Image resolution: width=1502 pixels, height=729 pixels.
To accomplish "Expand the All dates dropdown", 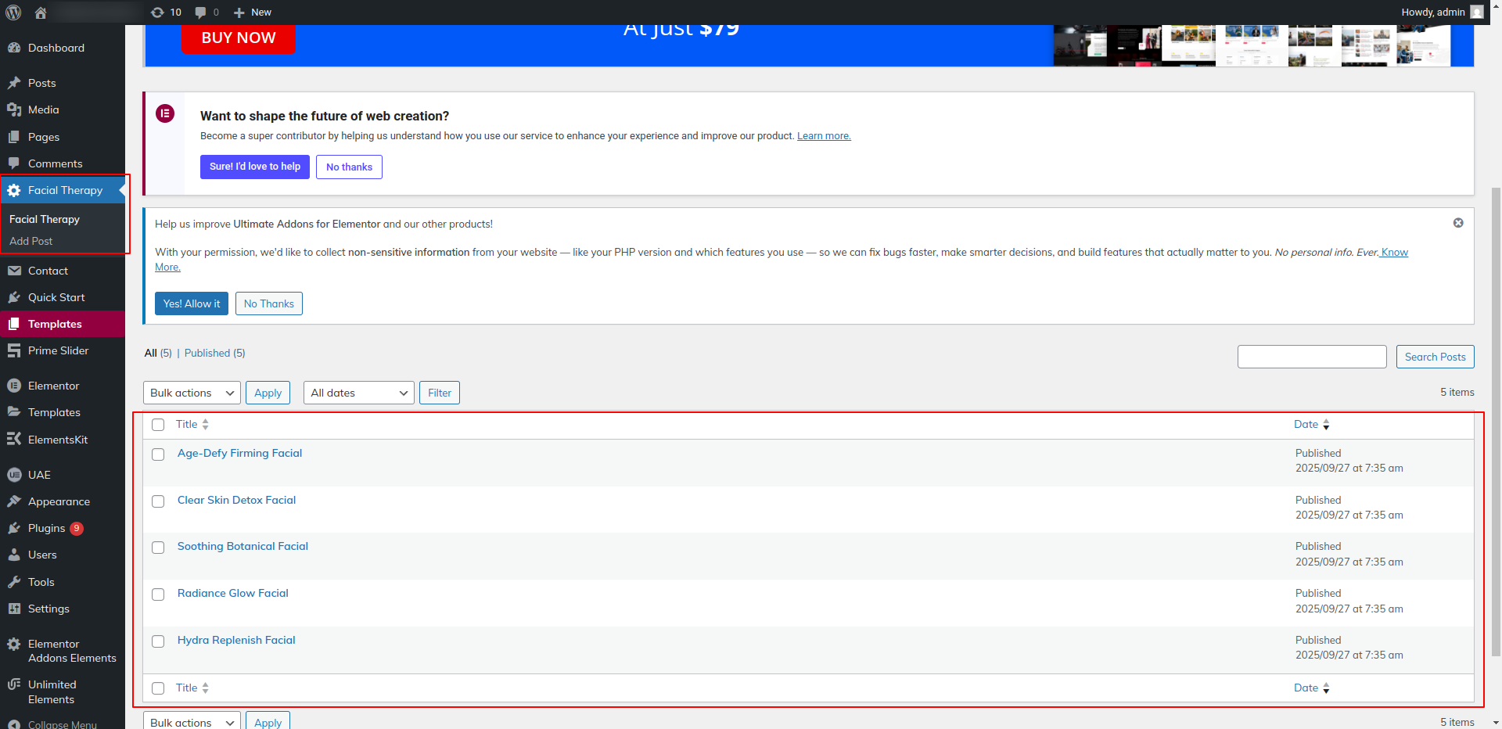I will point(358,393).
